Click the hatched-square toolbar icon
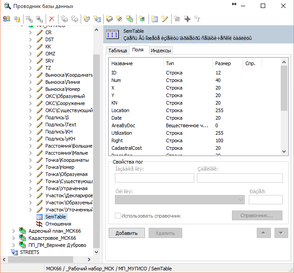294x273 pixels. [x=176, y=19]
